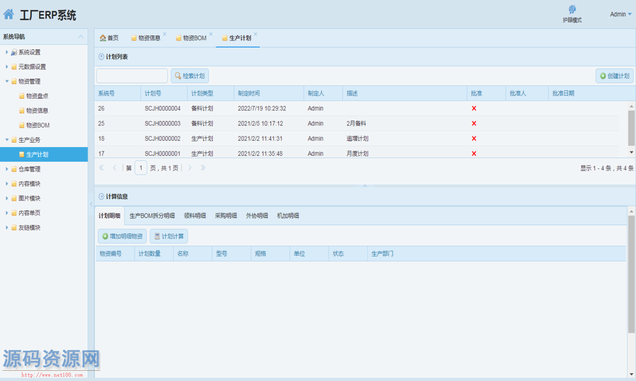Viewport: 636px width, 381px height.
Task: Click red X approval for SCJH0000004
Action: pos(474,108)
